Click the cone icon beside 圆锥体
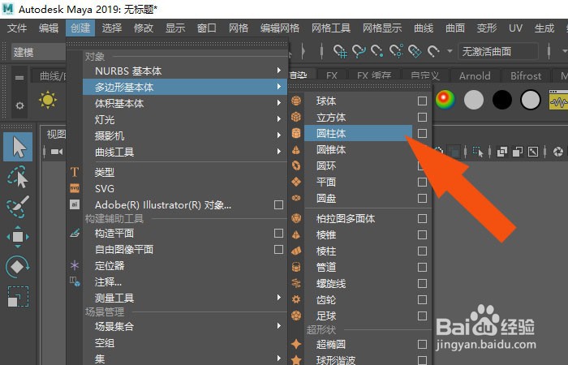The width and height of the screenshot is (568, 365). tap(296, 149)
